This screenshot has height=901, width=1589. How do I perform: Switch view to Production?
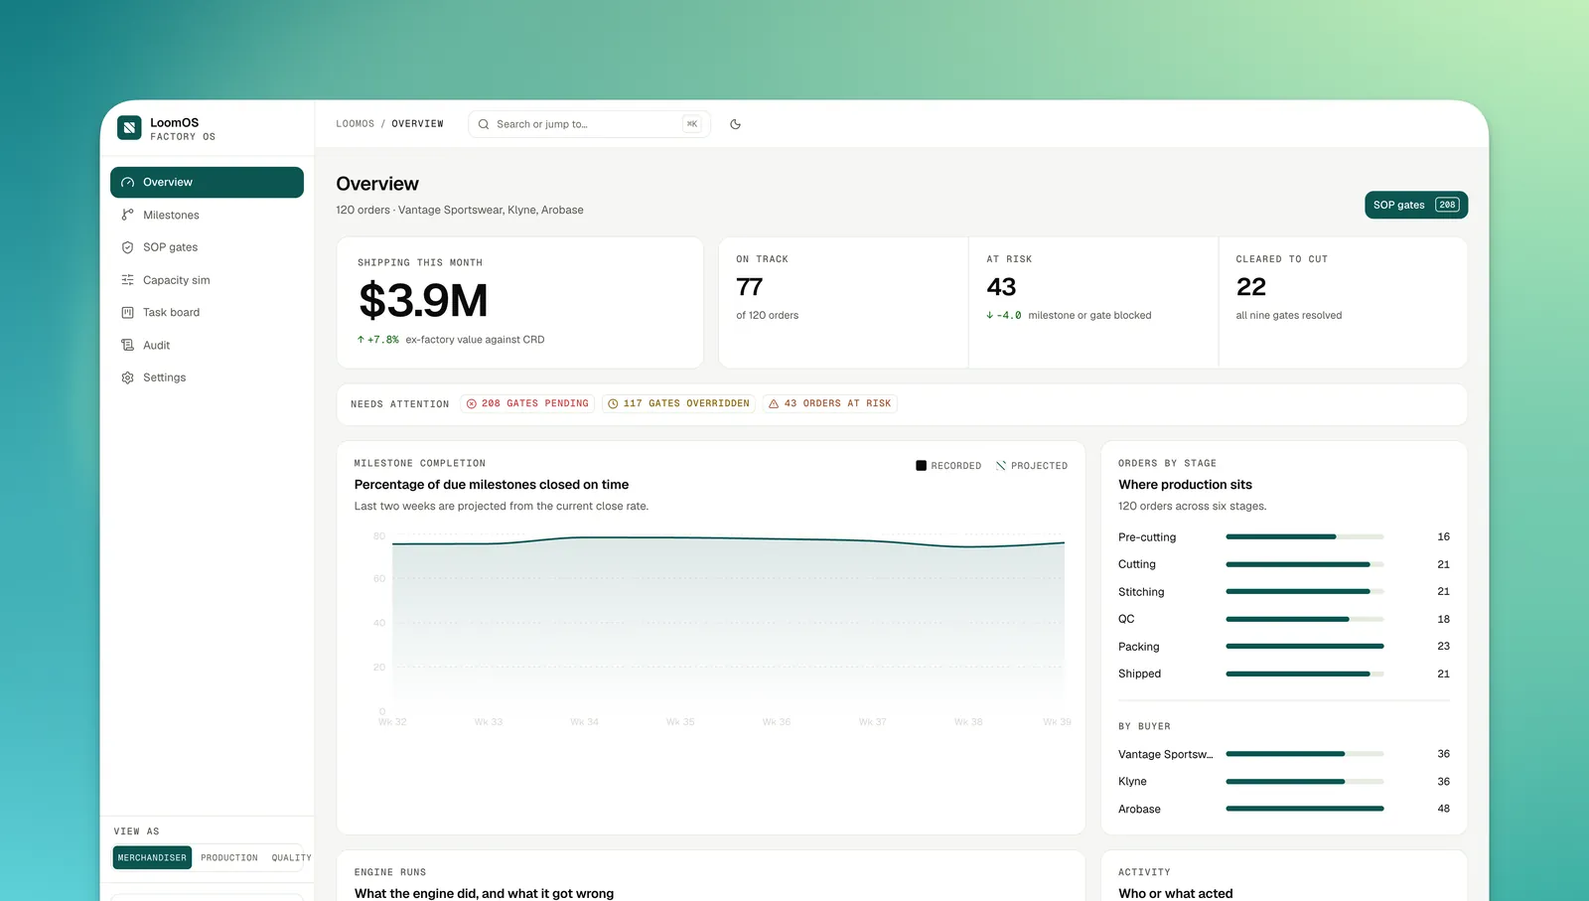click(229, 858)
